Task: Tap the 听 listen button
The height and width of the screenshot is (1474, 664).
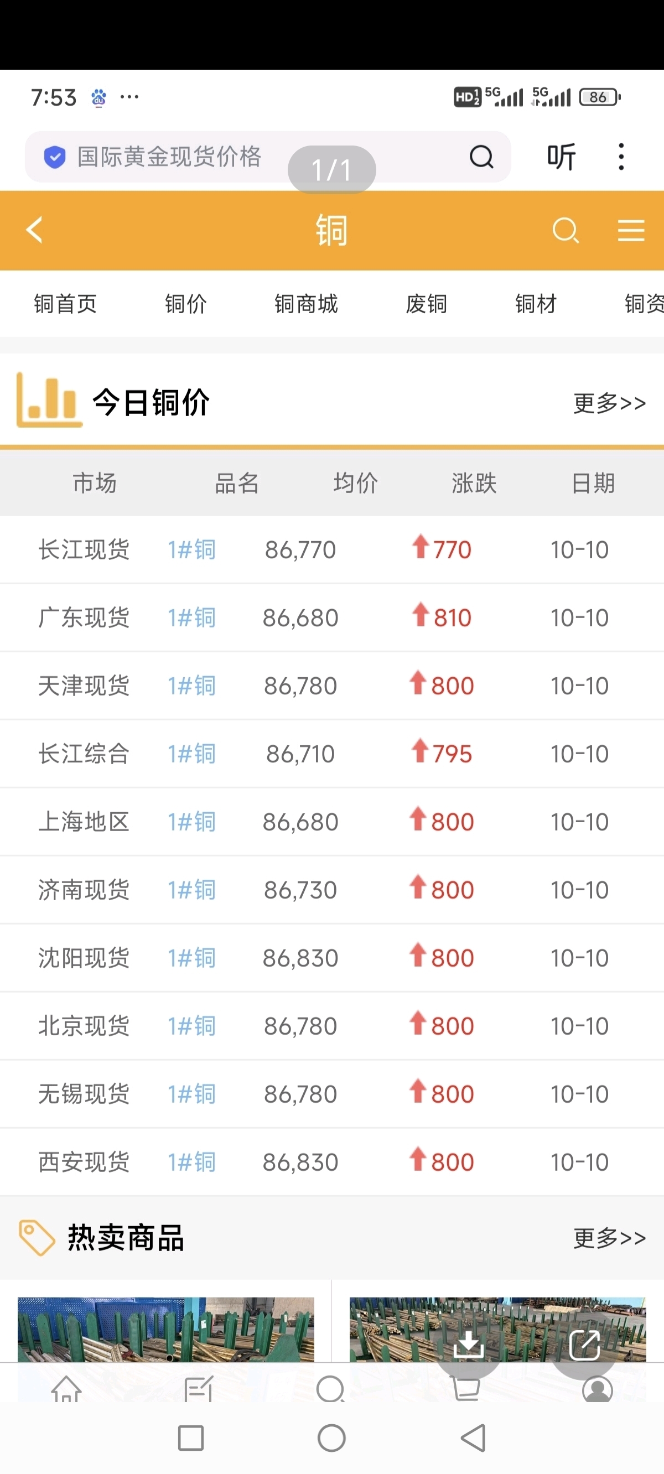Action: point(561,157)
